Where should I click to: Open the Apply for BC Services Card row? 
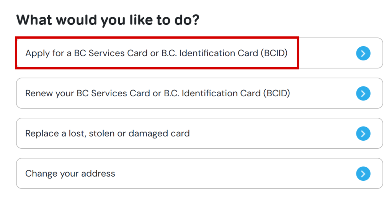click(x=199, y=53)
